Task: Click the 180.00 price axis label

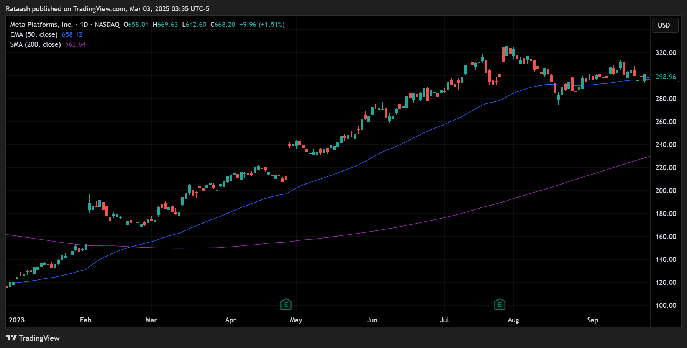Action: tap(666, 214)
